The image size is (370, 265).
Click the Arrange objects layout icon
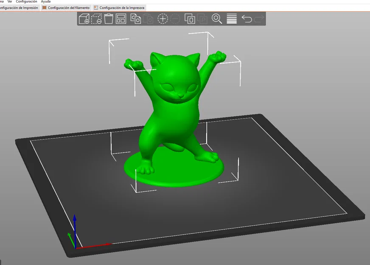point(121,19)
